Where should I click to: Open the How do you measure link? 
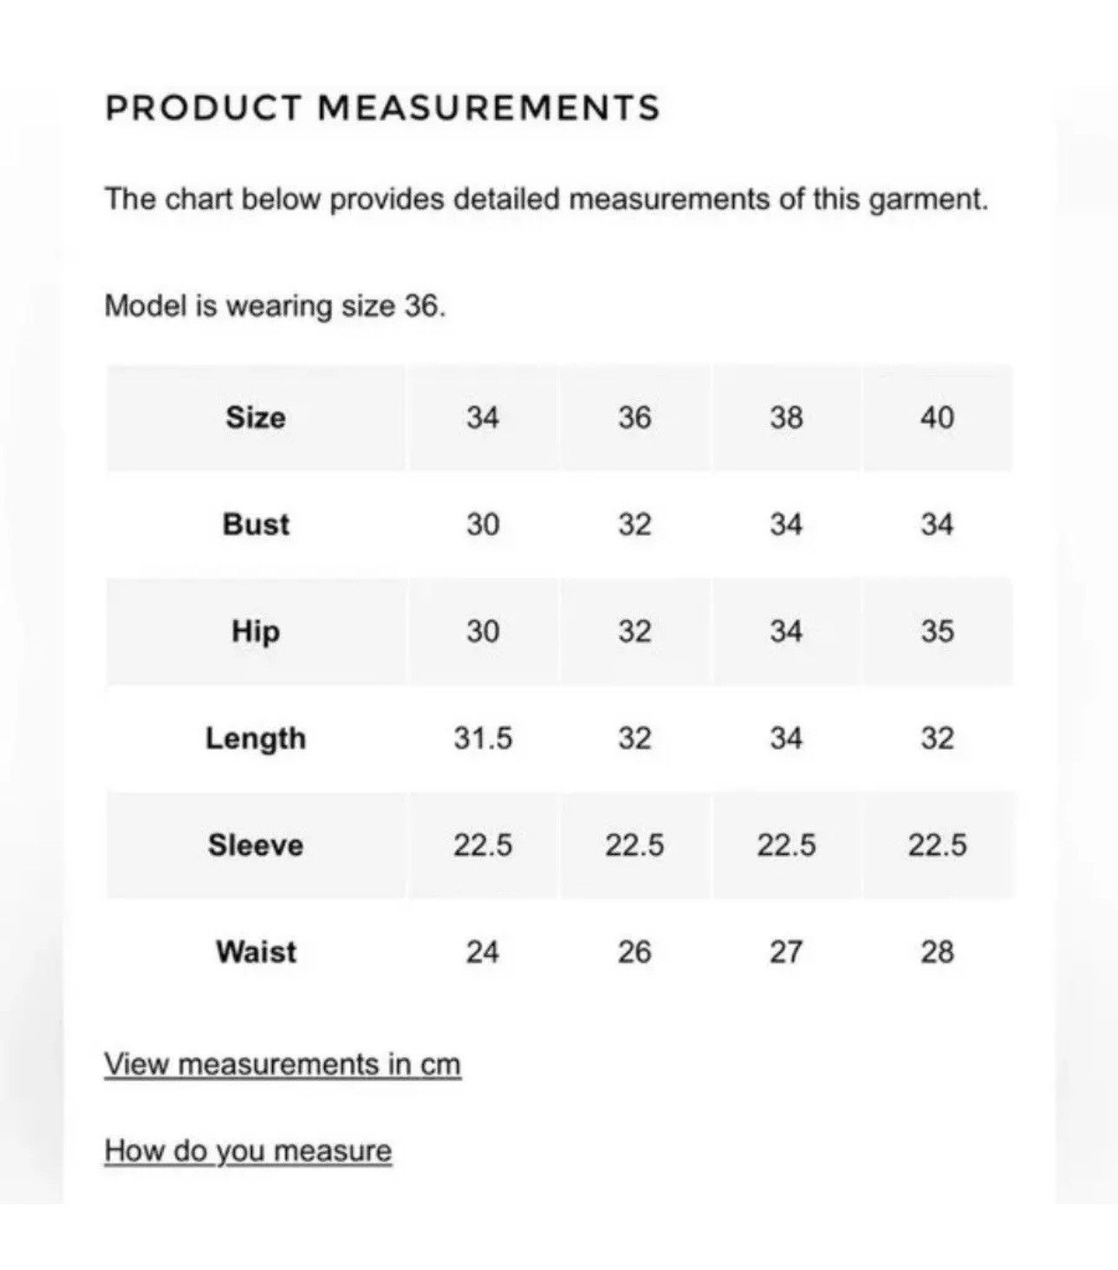click(248, 1151)
